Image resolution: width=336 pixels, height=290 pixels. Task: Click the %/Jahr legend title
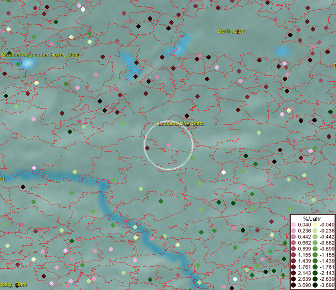312,218
